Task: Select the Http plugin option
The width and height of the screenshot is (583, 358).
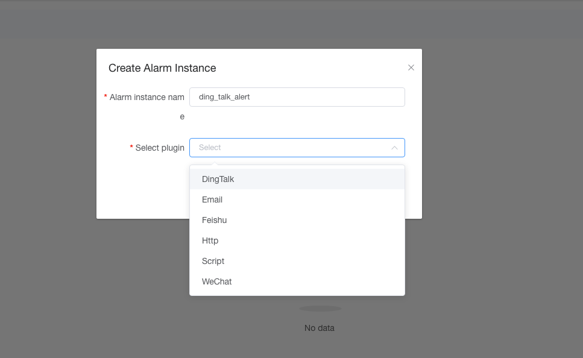Action: coord(210,240)
